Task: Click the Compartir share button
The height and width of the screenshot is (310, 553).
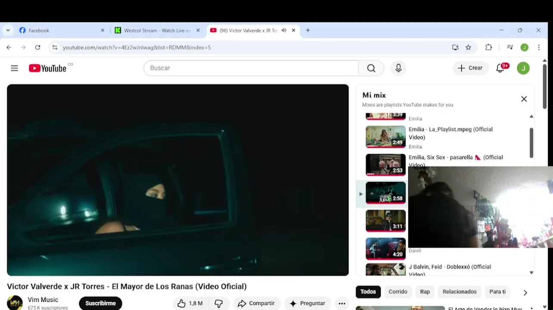Action: pyautogui.click(x=257, y=304)
